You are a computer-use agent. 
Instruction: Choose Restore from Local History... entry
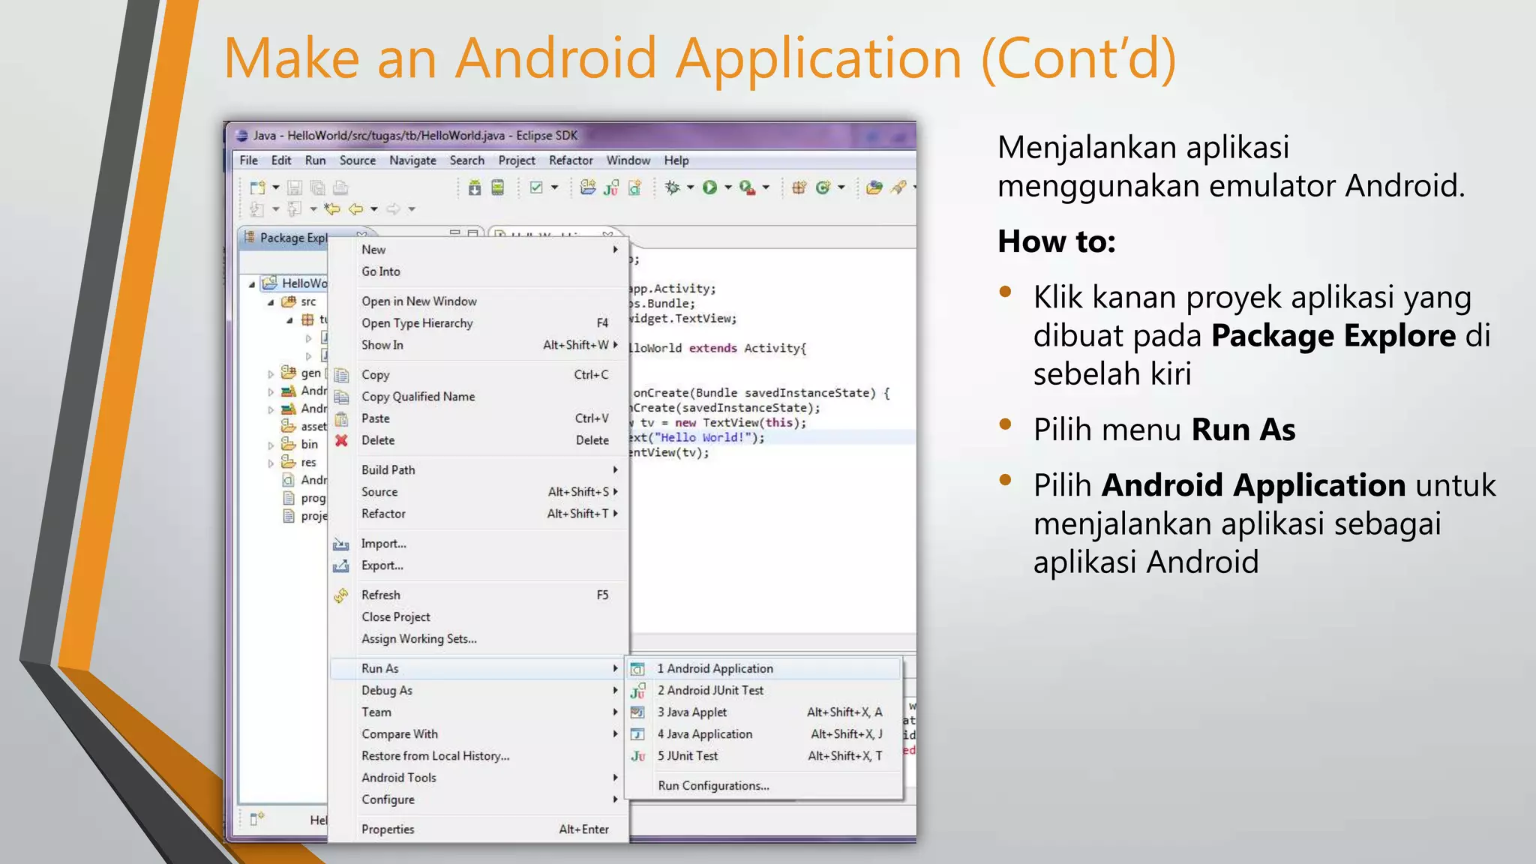[478, 756]
